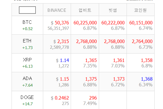The width and height of the screenshot is (163, 109).
Task: Click Binance XRP price $ 1.14
Action: tap(62, 61)
